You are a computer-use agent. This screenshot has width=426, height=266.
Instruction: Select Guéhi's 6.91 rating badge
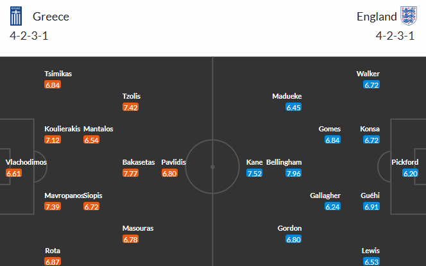pyautogui.click(x=371, y=206)
